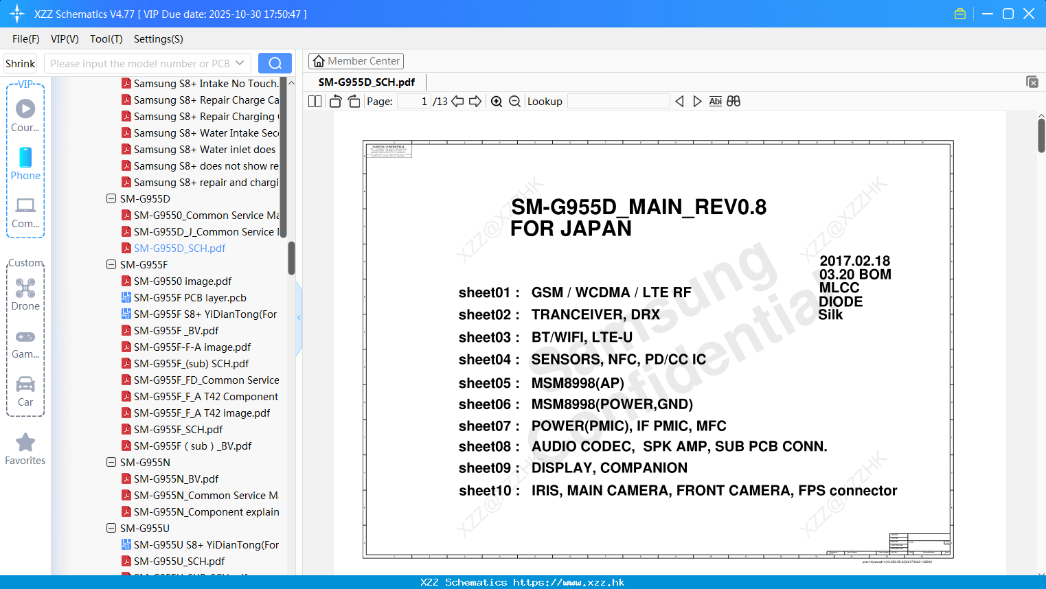Screen dimensions: 1046x589
Task: Collapse the SM-G955U tree node
Action: pyautogui.click(x=111, y=528)
